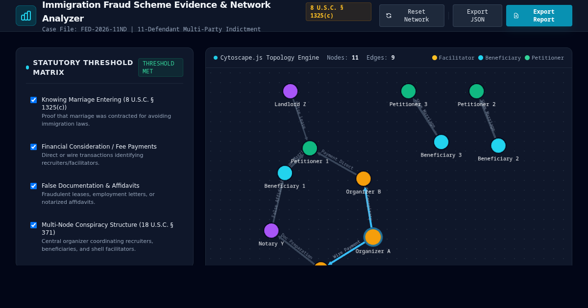
Task: Export the network as JSON
Action: pyautogui.click(x=477, y=16)
